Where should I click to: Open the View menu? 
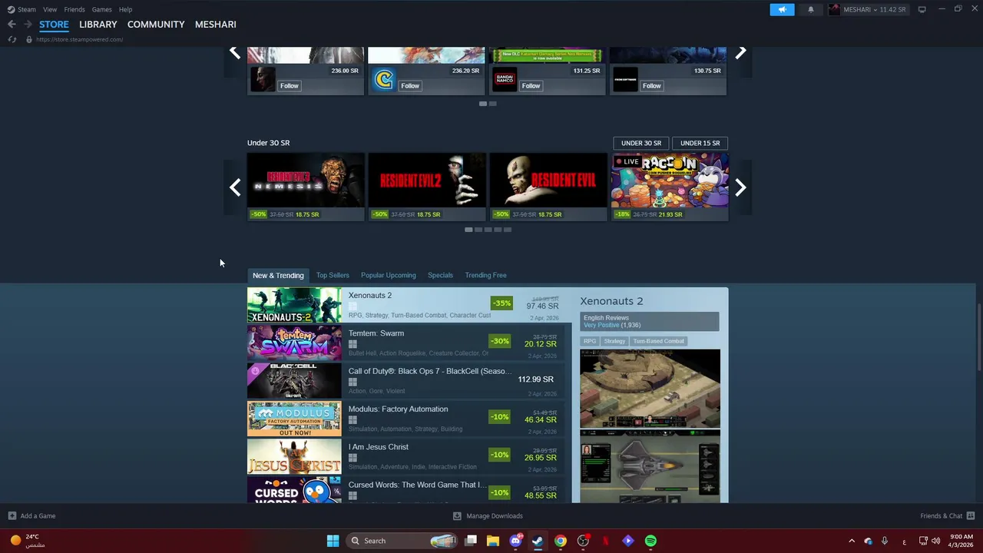[x=50, y=9]
